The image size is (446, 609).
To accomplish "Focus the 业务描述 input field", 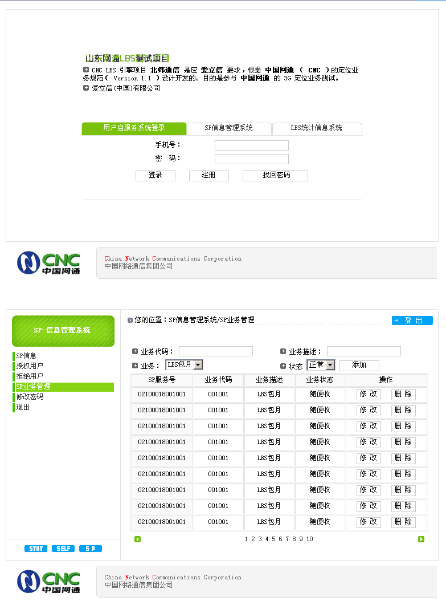I will (x=364, y=351).
